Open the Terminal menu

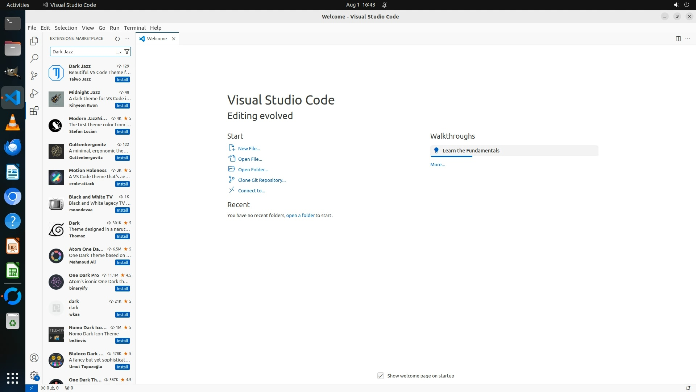134,28
